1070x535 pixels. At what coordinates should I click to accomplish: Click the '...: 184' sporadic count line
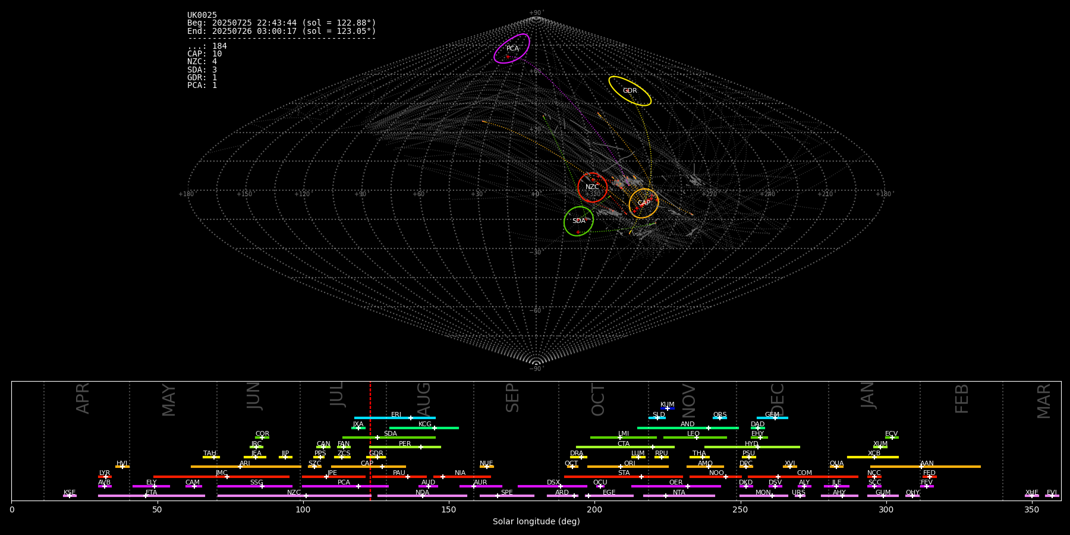207,46
